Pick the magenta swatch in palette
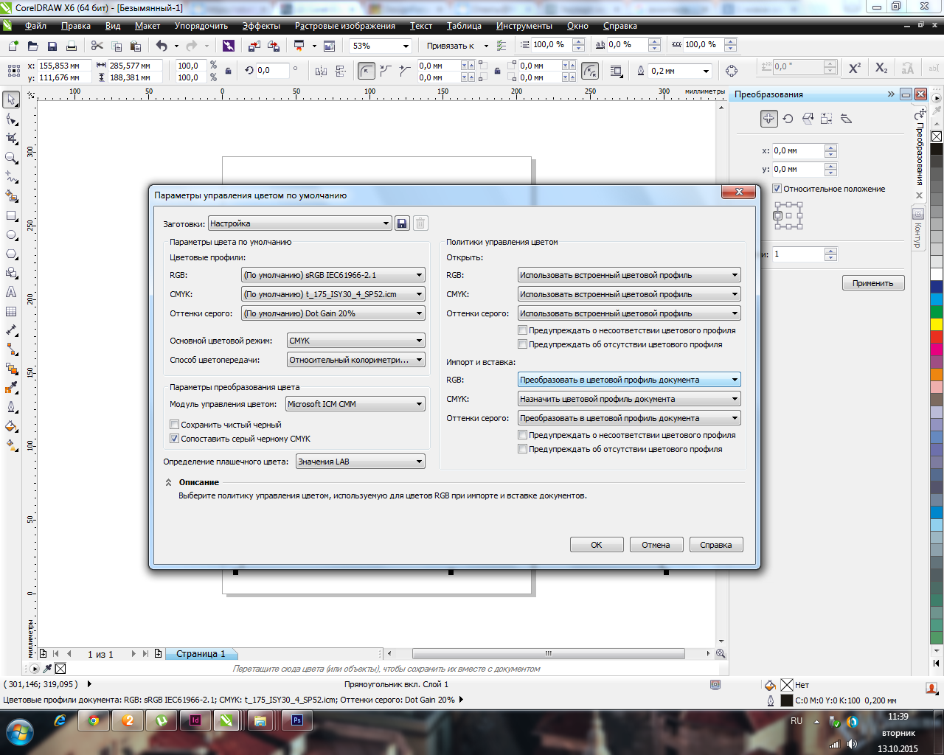944x755 pixels. 937,349
